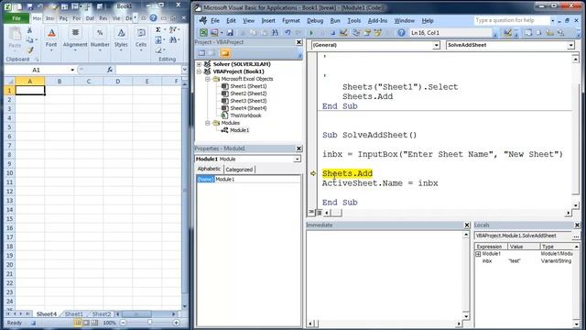This screenshot has height=330, width=586.
Task: Toggle Folders icon in Project panel
Action: click(x=225, y=53)
